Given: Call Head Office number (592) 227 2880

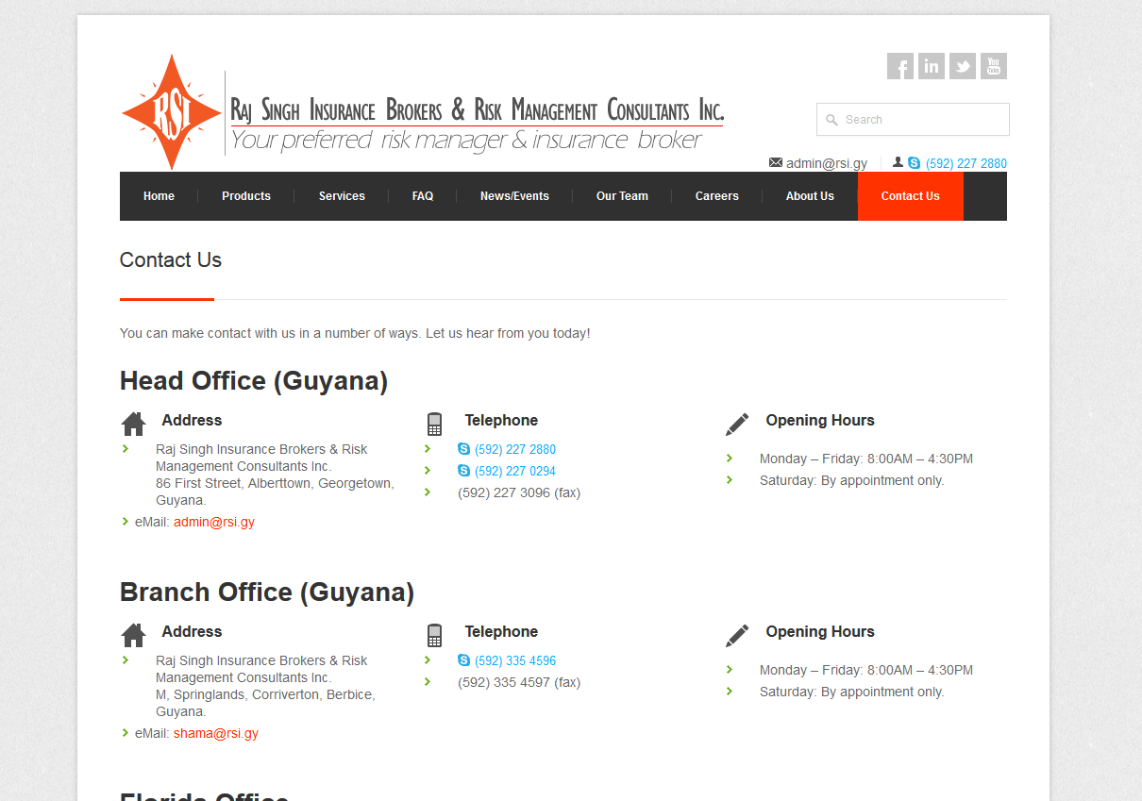Looking at the screenshot, I should click(515, 449).
